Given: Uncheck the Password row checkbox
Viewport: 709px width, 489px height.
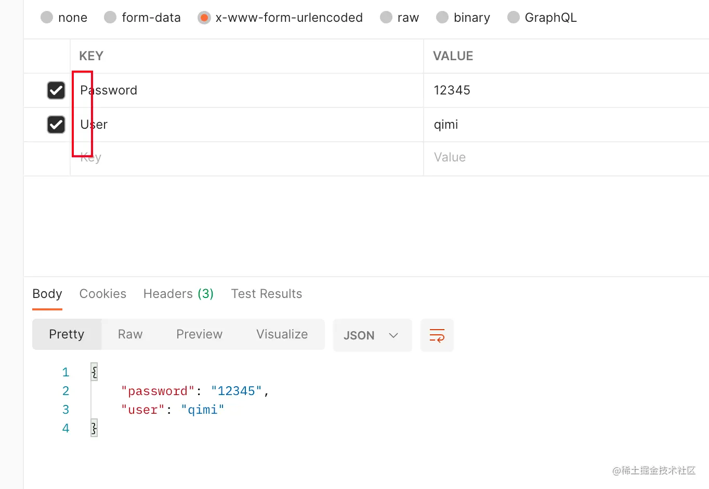Looking at the screenshot, I should pyautogui.click(x=56, y=90).
